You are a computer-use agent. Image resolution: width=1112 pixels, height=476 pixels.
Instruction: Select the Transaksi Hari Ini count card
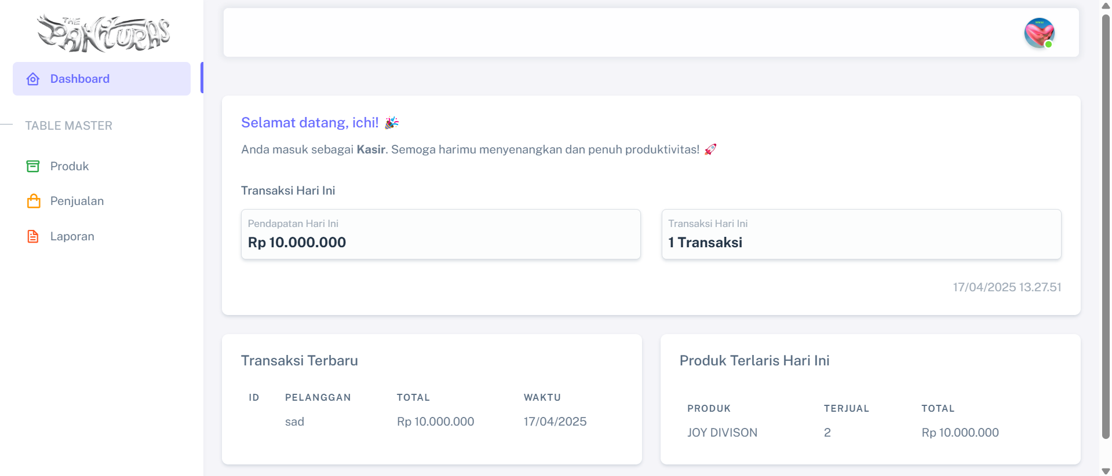[861, 234]
